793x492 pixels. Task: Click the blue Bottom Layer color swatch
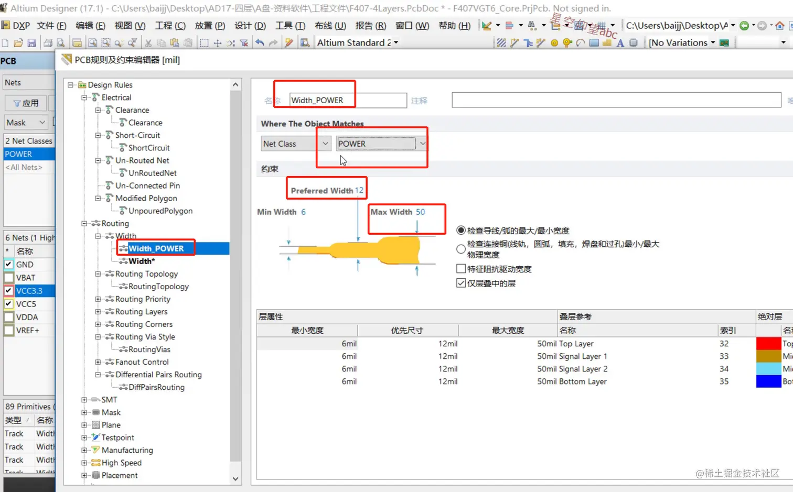click(769, 381)
